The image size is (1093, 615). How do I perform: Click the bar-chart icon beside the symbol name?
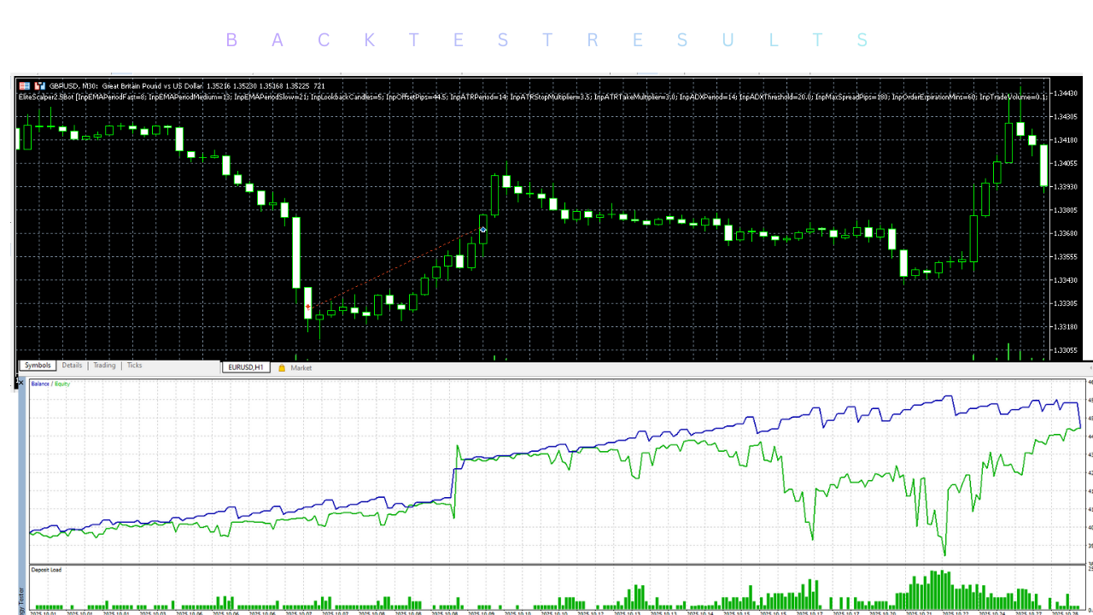point(38,85)
